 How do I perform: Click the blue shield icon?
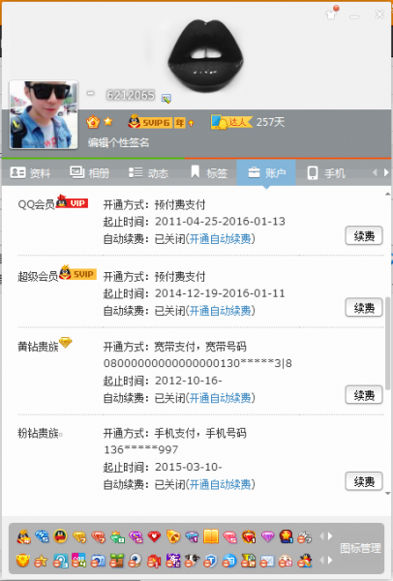click(210, 561)
